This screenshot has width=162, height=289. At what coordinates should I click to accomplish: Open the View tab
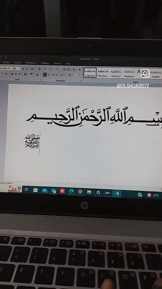[68, 63]
